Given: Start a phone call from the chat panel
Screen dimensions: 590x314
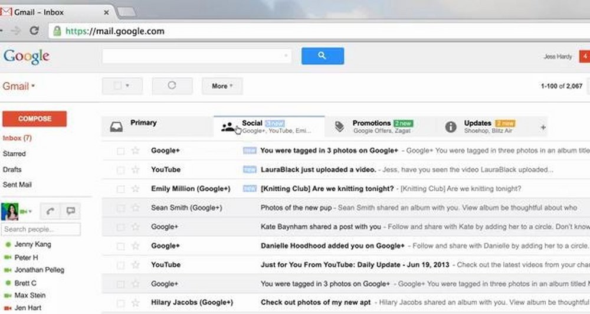Looking at the screenshot, I should pos(50,211).
